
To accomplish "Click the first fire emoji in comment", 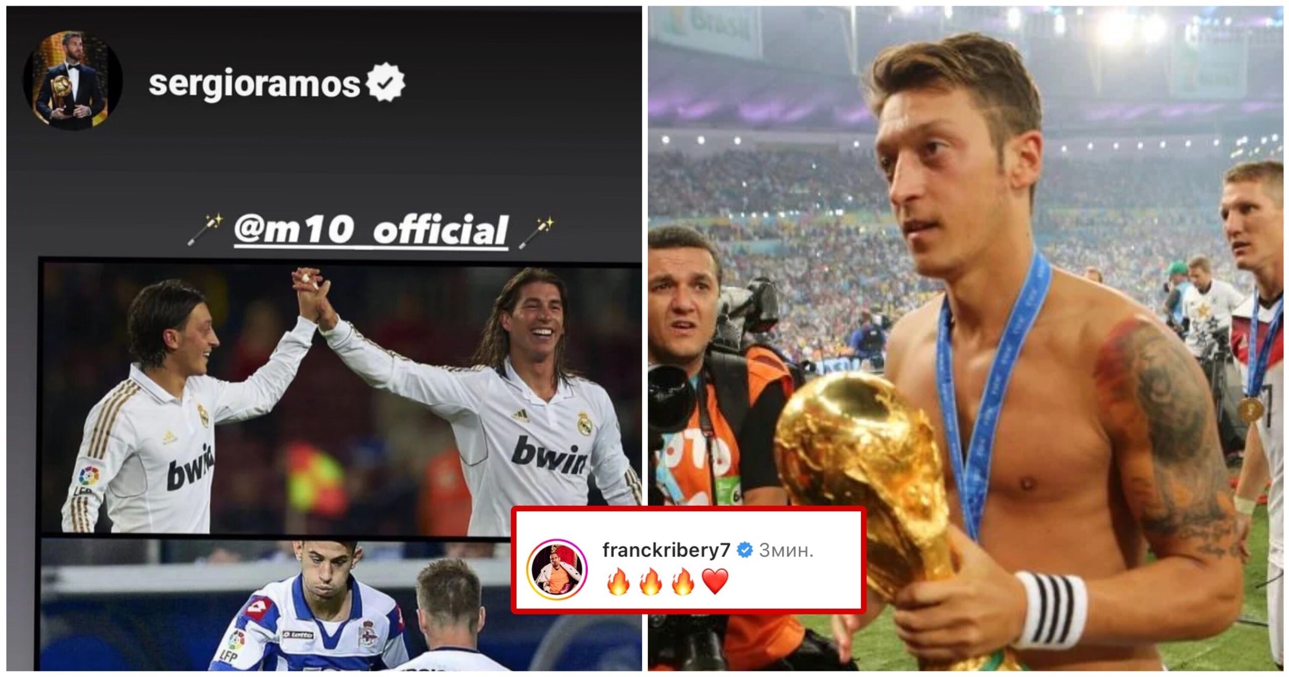I will click(618, 581).
